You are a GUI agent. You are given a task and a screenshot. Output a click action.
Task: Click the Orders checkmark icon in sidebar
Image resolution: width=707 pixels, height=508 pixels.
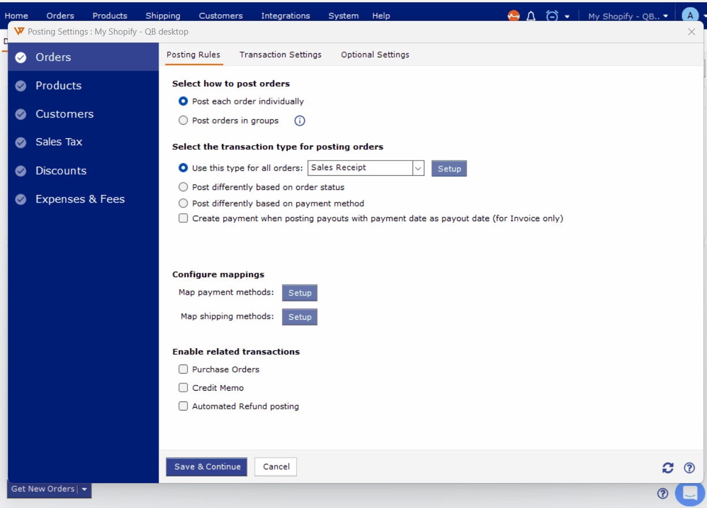coord(21,57)
